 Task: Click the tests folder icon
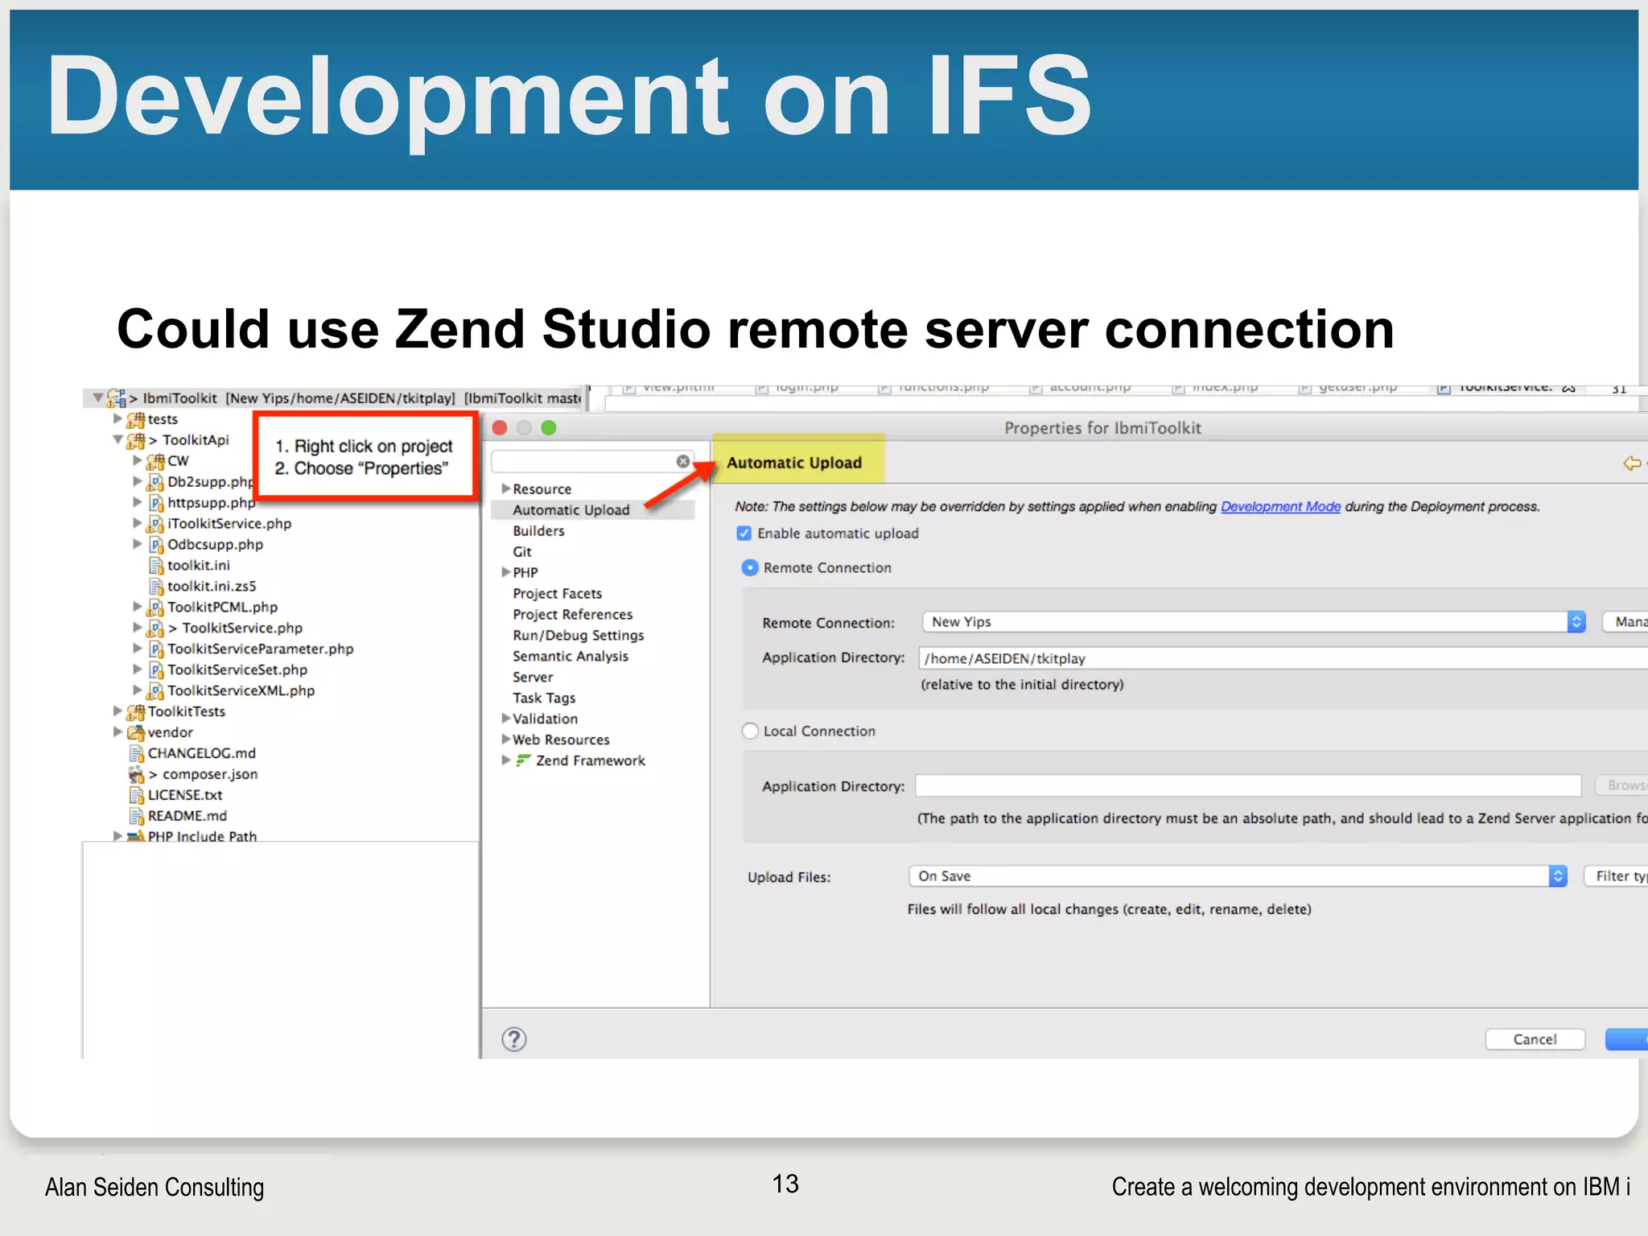click(x=135, y=419)
